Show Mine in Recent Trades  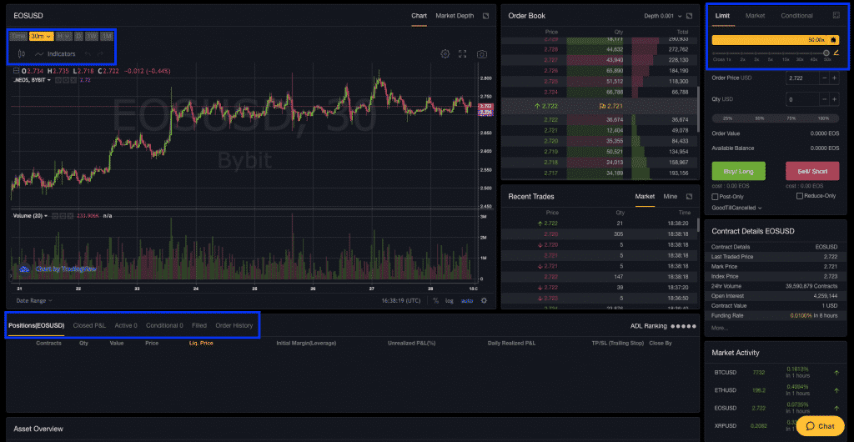click(x=670, y=197)
